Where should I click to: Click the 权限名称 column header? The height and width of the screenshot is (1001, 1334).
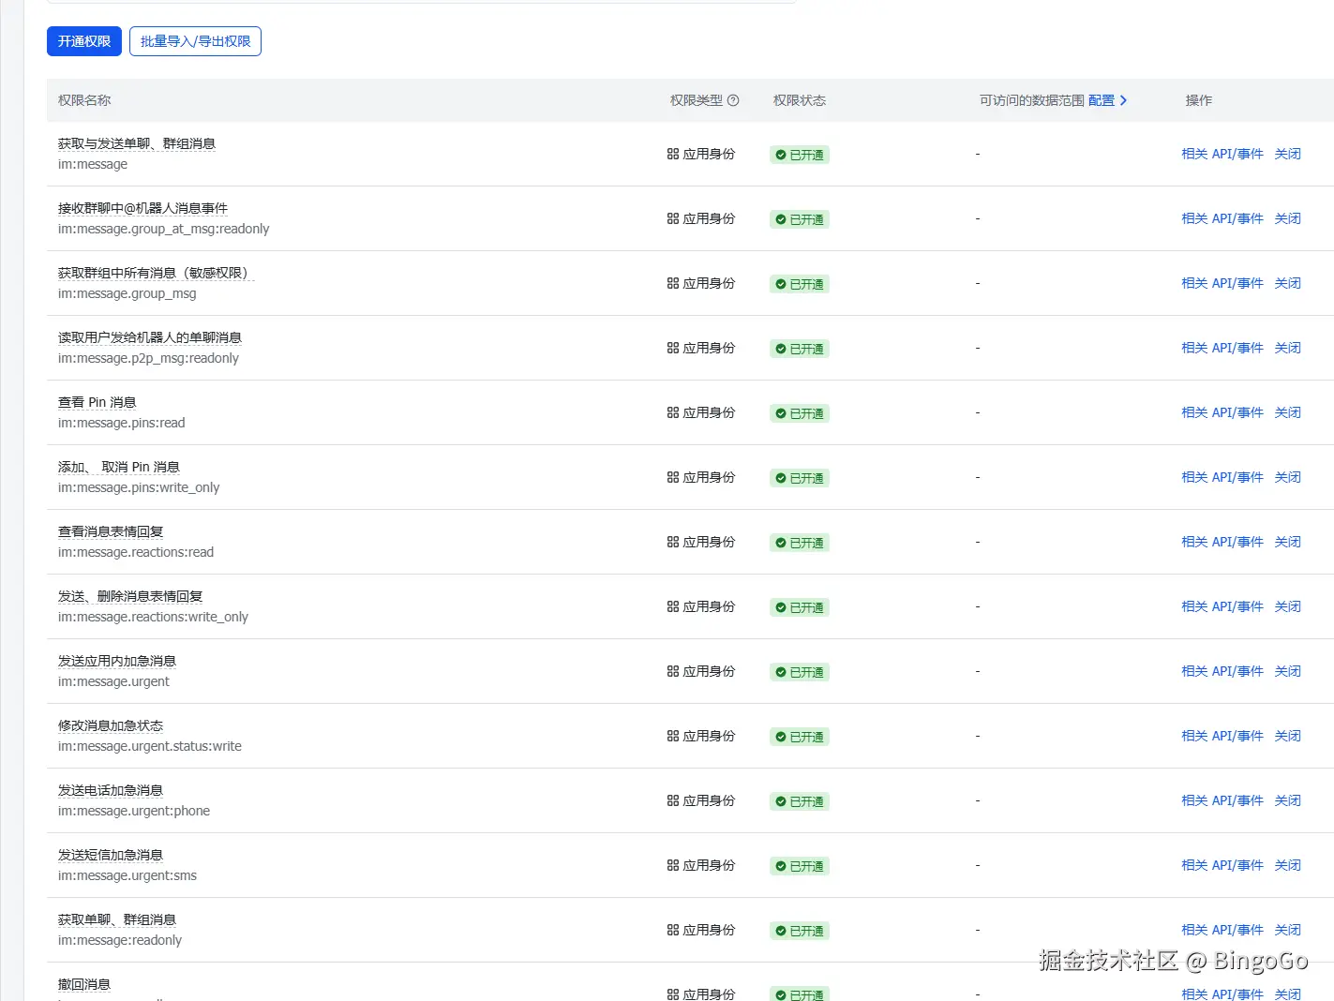coord(83,100)
